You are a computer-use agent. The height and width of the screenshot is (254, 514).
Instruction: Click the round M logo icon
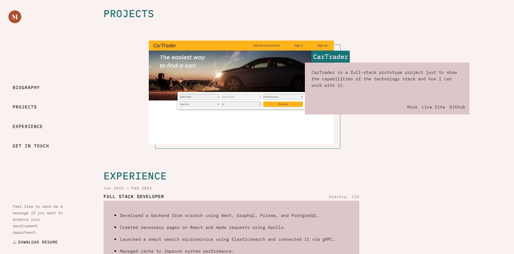pos(15,17)
